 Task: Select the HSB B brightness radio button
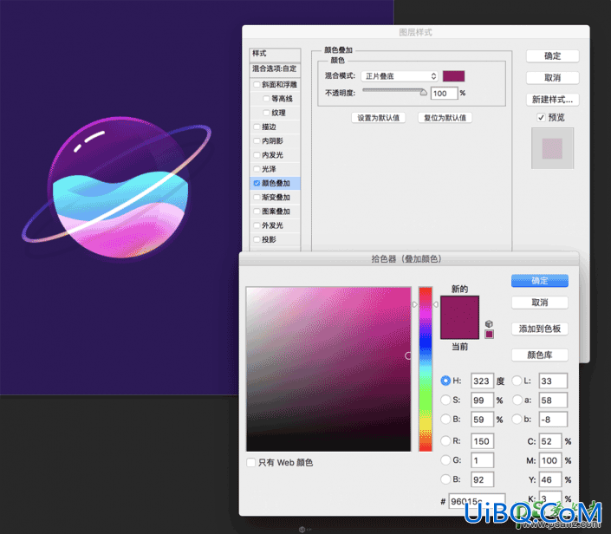pos(445,419)
